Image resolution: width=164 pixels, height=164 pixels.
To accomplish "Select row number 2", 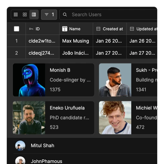I will tap(16, 53).
